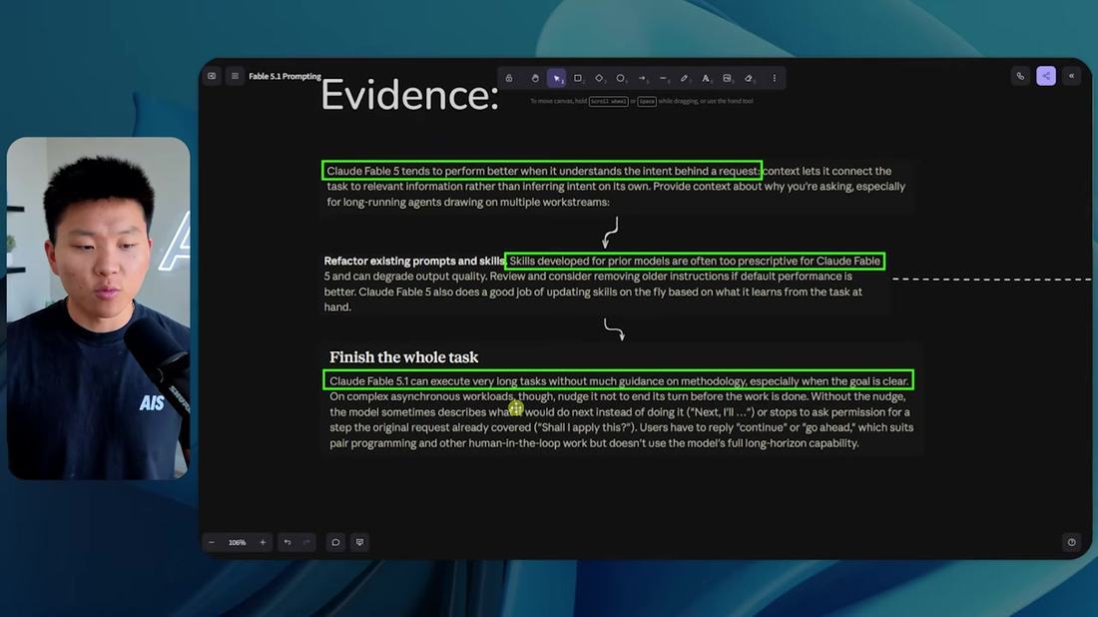Screen dimensions: 1098x617
Task: Select the dashed horizontal line at right
Action: pyautogui.click(x=991, y=279)
